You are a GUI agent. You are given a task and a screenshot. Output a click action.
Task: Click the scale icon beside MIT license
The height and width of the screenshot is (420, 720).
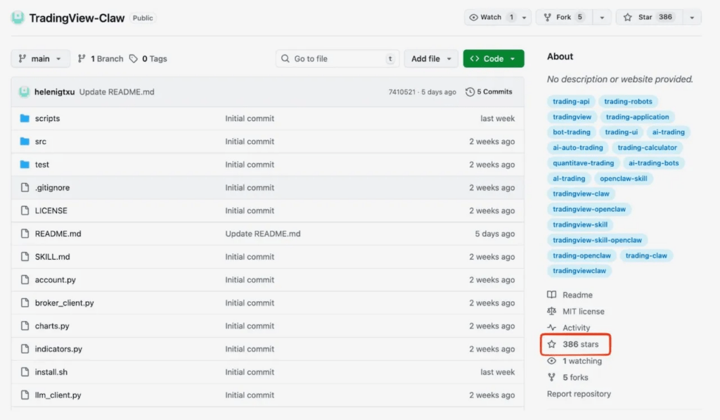point(552,311)
